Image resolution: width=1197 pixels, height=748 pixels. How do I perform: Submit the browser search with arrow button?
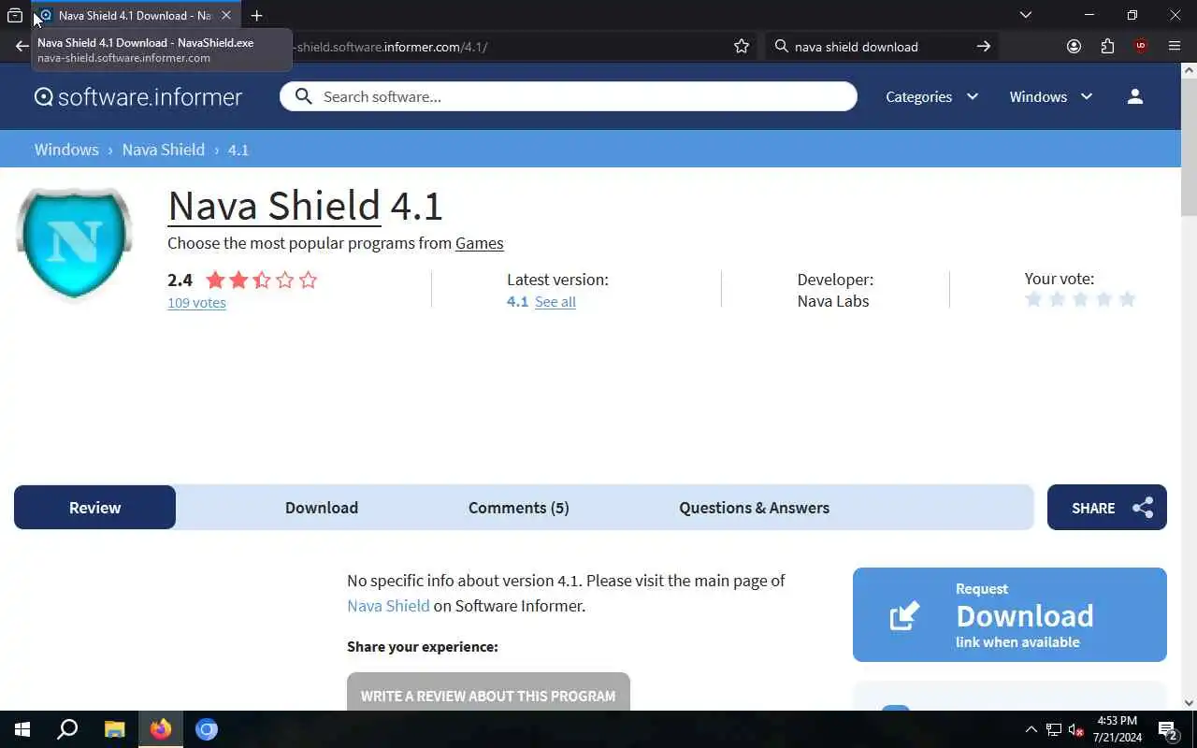pos(983,46)
